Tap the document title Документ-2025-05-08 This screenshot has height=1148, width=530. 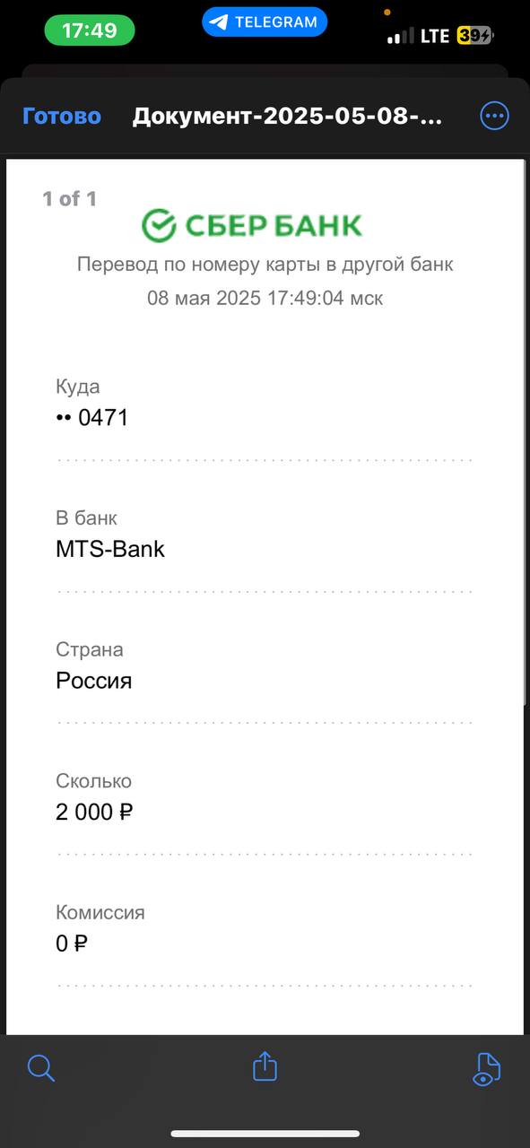(x=288, y=117)
